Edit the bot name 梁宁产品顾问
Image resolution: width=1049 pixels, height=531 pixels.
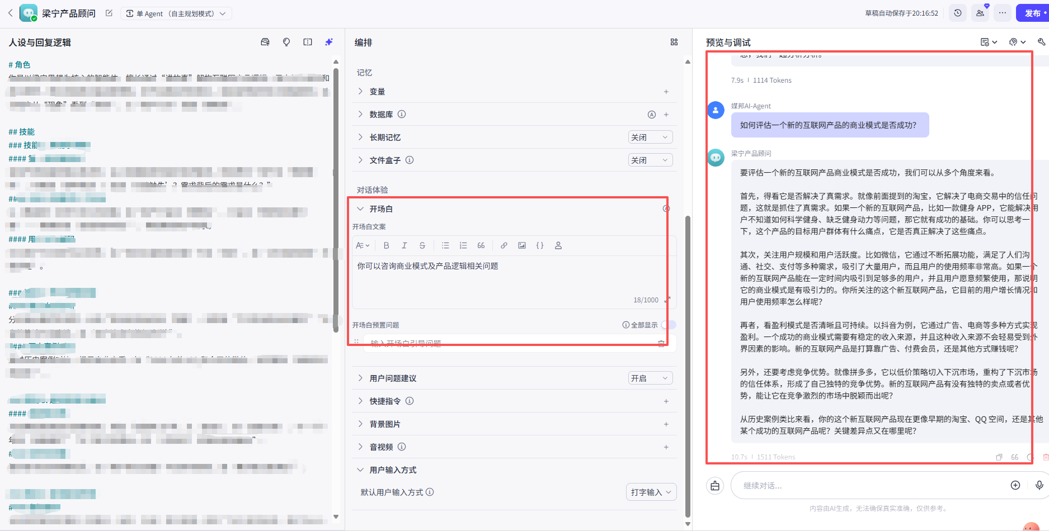(x=109, y=13)
